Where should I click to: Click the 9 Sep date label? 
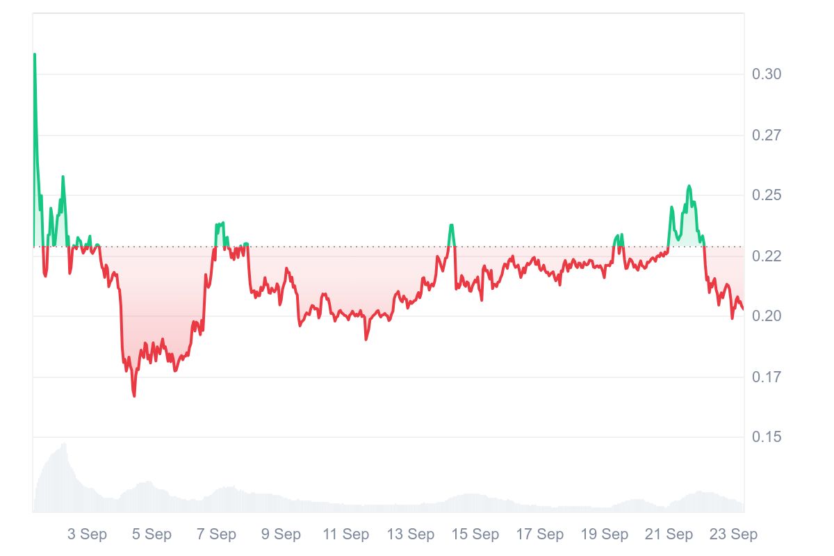coord(281,534)
